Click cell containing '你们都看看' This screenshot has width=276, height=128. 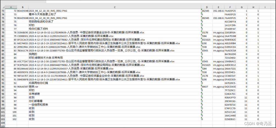(115, 101)
